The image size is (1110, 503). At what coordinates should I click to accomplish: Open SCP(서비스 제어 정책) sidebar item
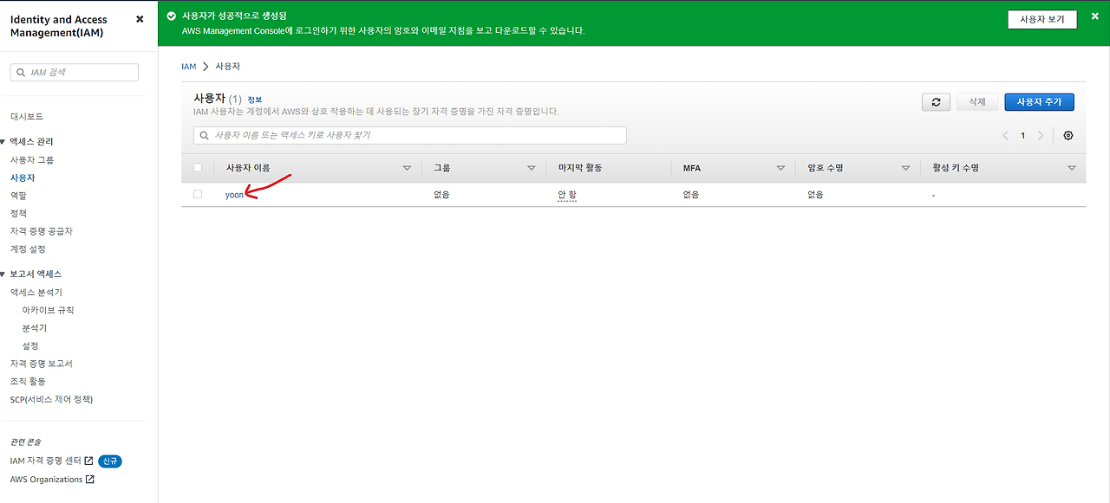click(51, 399)
